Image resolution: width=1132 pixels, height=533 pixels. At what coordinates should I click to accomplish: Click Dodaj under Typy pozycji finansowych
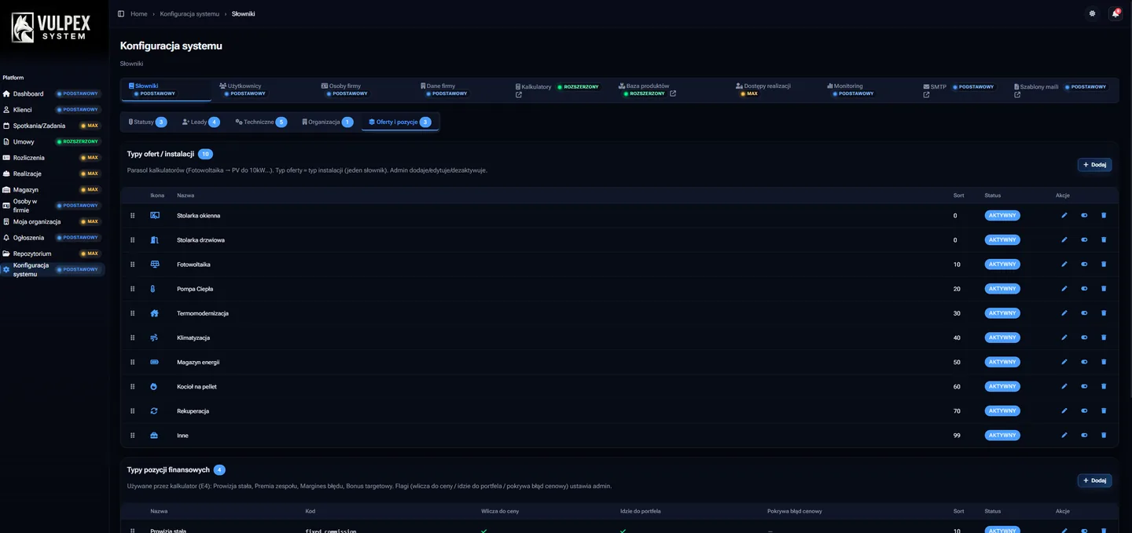[1094, 480]
